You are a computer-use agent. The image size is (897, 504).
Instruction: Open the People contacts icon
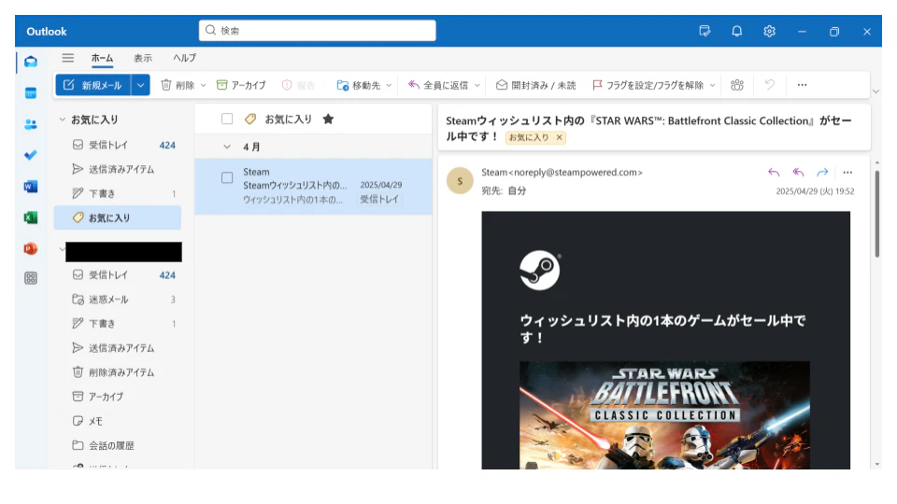(31, 124)
